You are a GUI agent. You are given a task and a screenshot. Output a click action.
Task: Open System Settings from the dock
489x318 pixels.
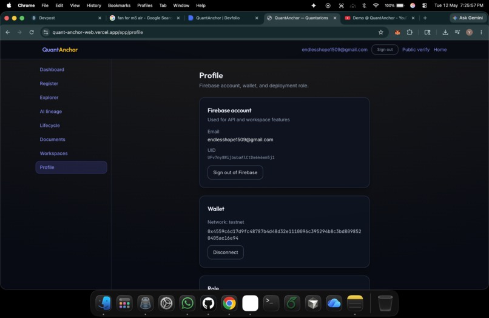pos(166,303)
